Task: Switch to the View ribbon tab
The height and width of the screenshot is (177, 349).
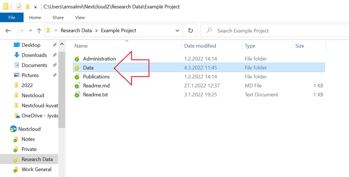Action: [80, 17]
